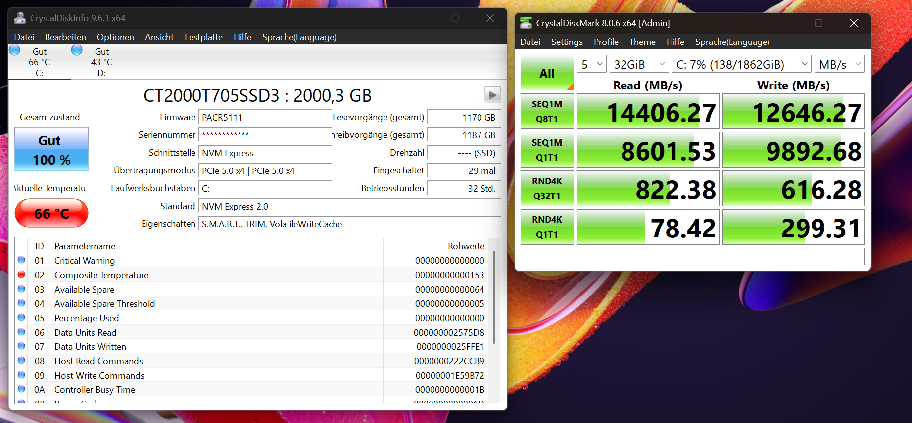Click the Gut 100 % health status button

tap(51, 150)
